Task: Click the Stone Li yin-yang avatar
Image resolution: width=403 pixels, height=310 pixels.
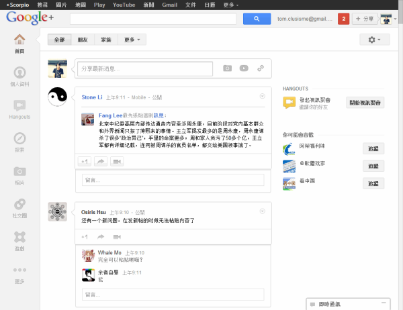Action: click(x=58, y=97)
